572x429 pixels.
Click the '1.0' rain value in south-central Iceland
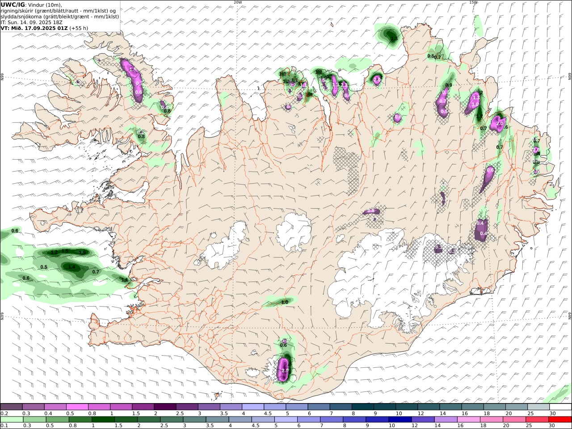point(285,303)
